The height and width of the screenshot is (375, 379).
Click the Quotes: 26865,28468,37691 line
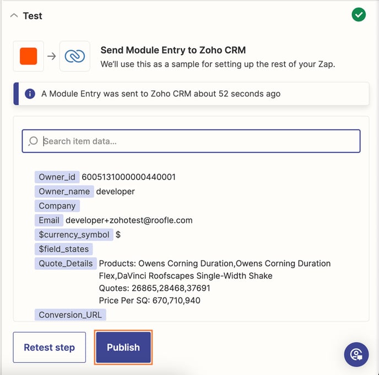155,288
